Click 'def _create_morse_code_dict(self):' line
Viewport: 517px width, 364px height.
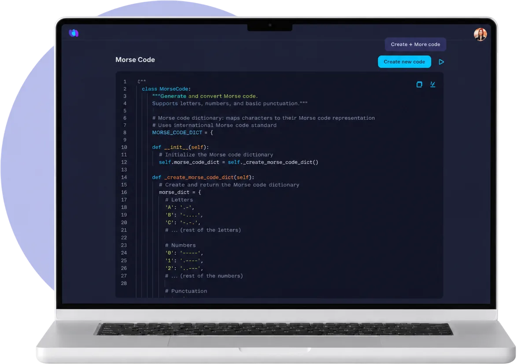pyautogui.click(x=203, y=177)
